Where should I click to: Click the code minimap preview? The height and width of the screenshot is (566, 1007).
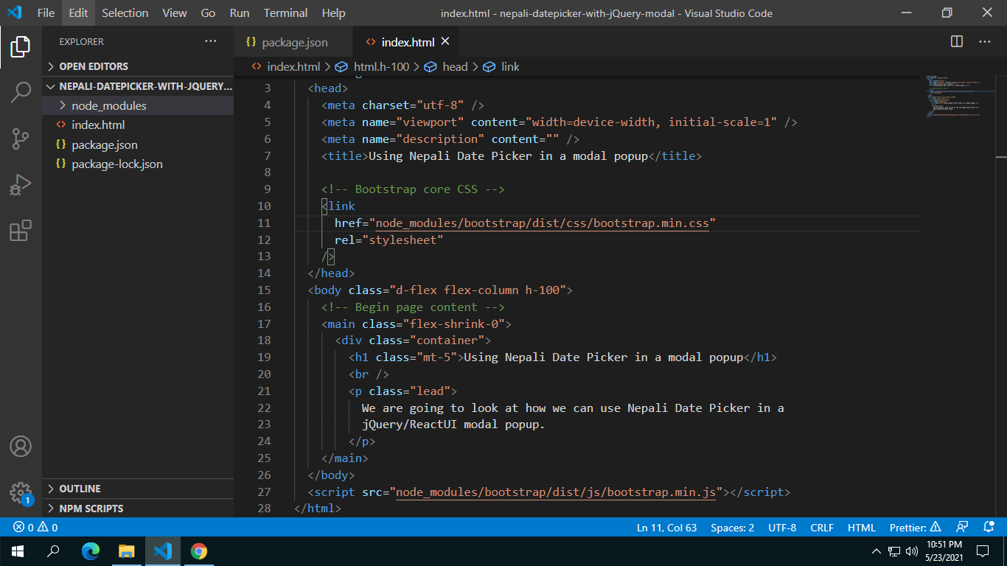pyautogui.click(x=958, y=96)
